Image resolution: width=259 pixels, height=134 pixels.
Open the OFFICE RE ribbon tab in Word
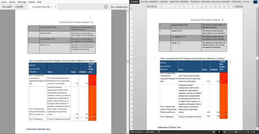tap(236, 2)
